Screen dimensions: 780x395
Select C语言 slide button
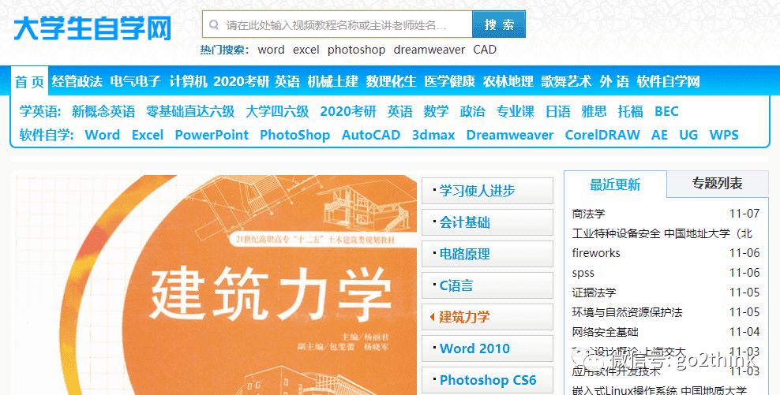(488, 285)
